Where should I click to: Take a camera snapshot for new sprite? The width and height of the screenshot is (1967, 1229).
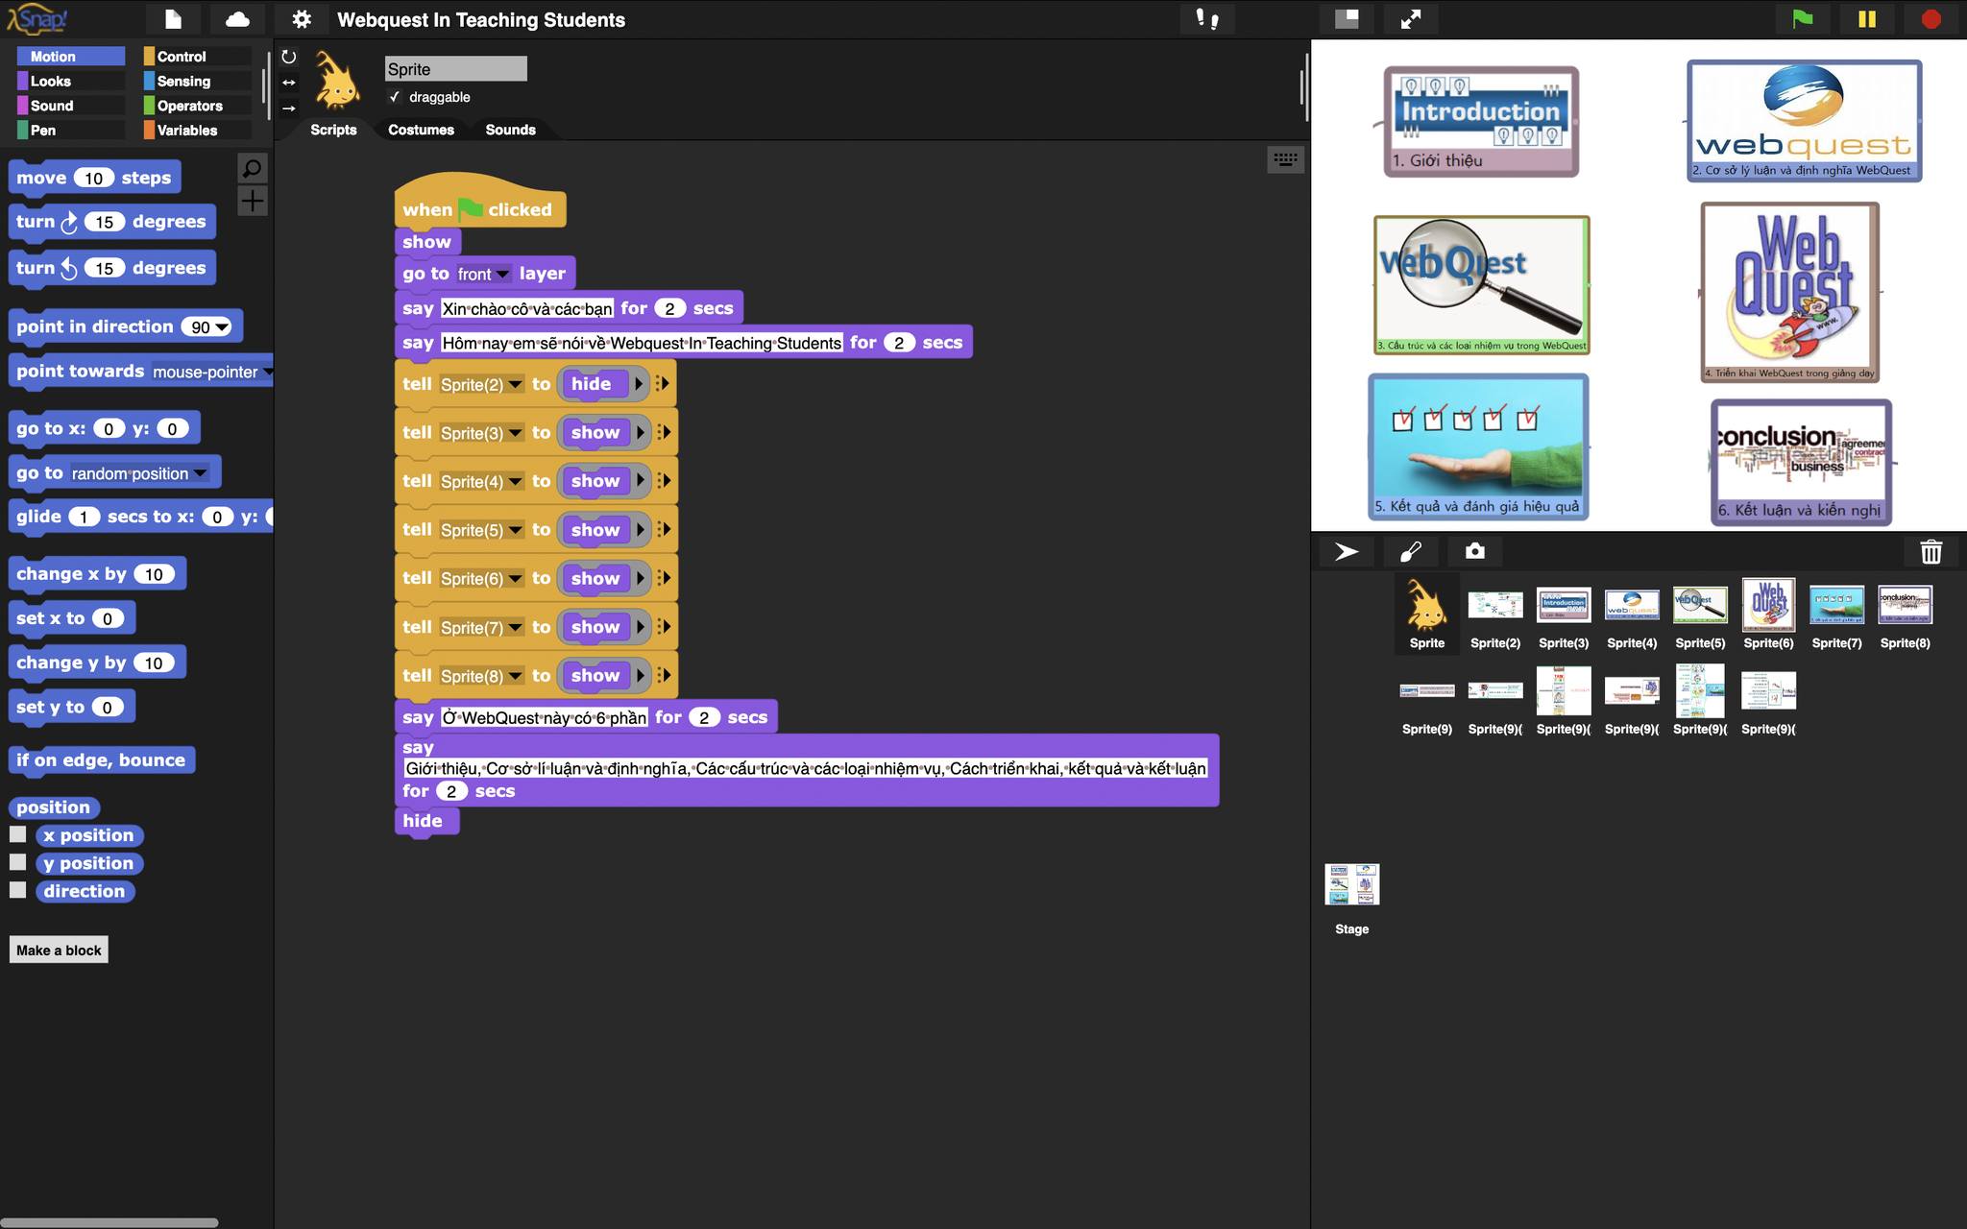(x=1474, y=551)
